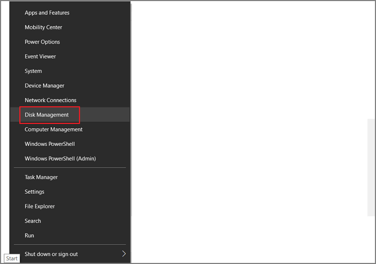Open Device Manager
376x264 pixels.
point(45,85)
